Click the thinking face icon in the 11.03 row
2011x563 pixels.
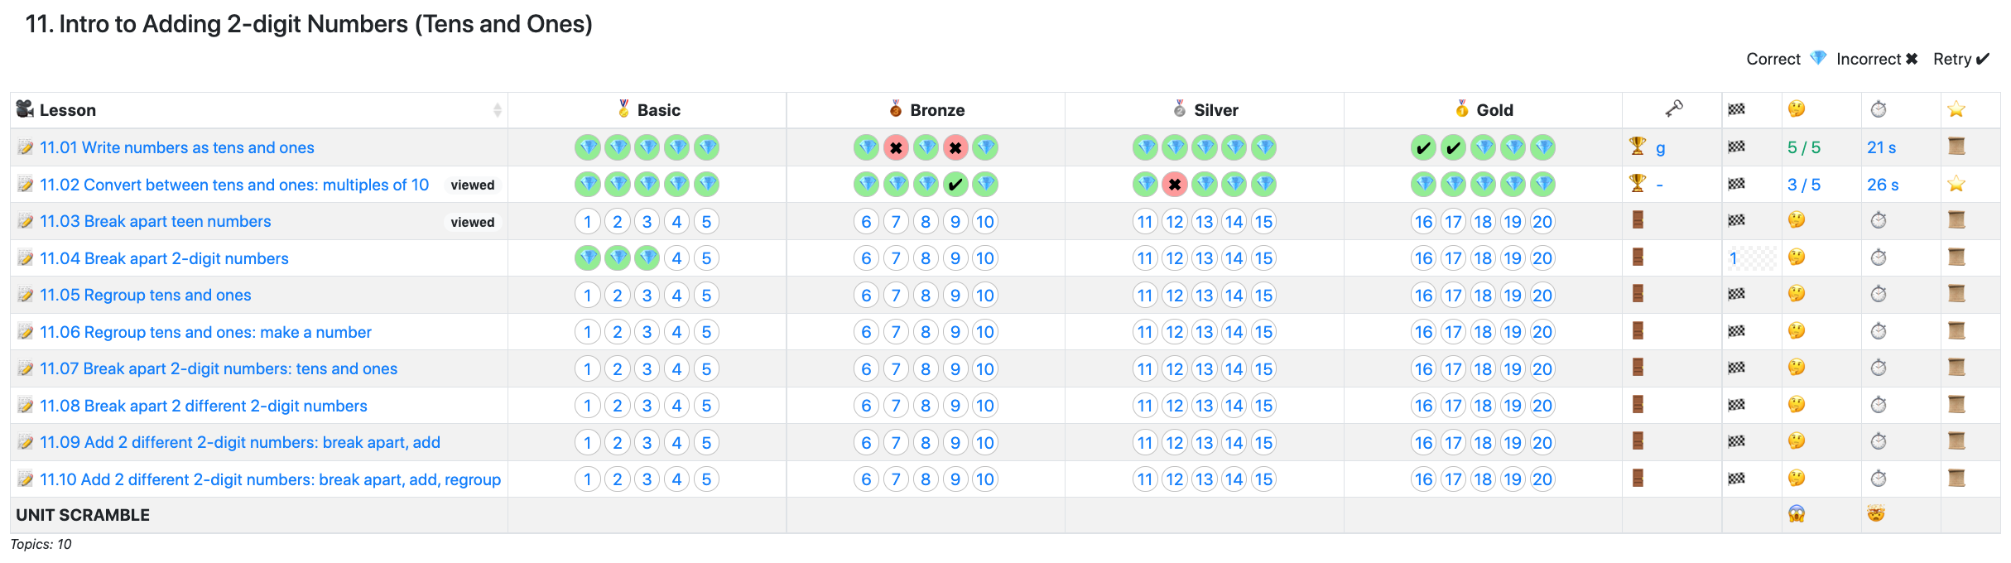click(x=1796, y=220)
